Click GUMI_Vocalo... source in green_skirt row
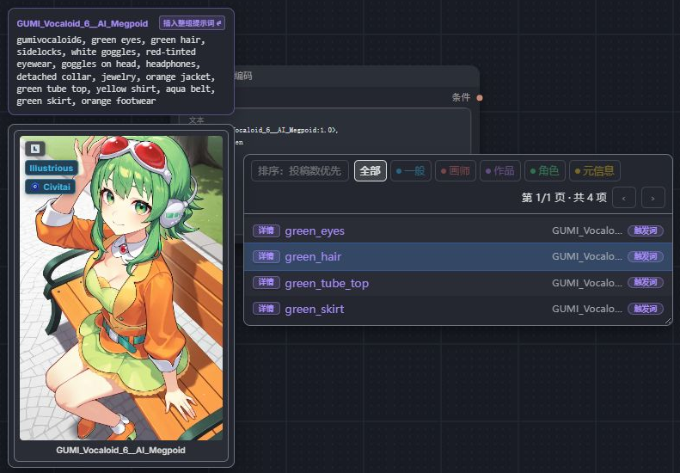Screen dimensions: 680x473 pyautogui.click(x=587, y=309)
